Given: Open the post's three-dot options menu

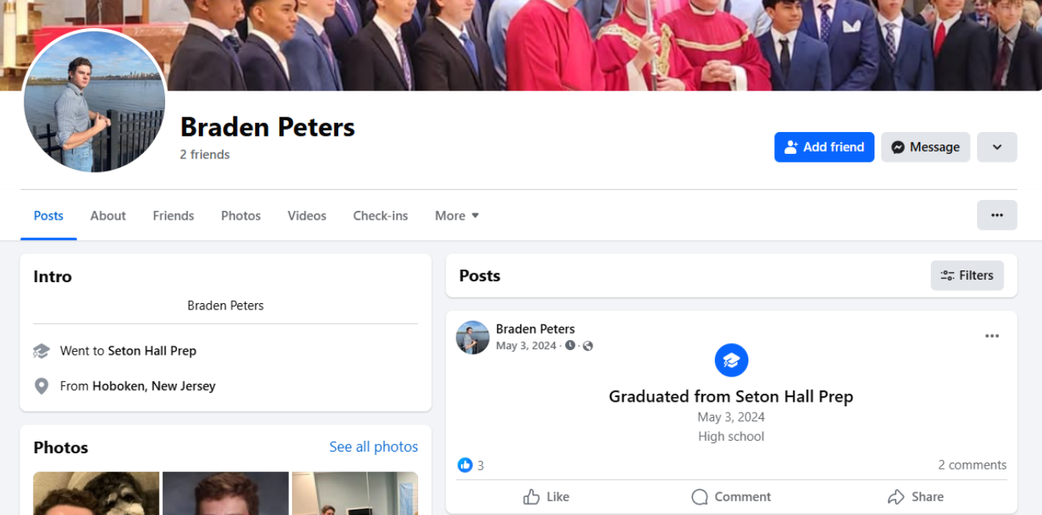Looking at the screenshot, I should (x=992, y=336).
